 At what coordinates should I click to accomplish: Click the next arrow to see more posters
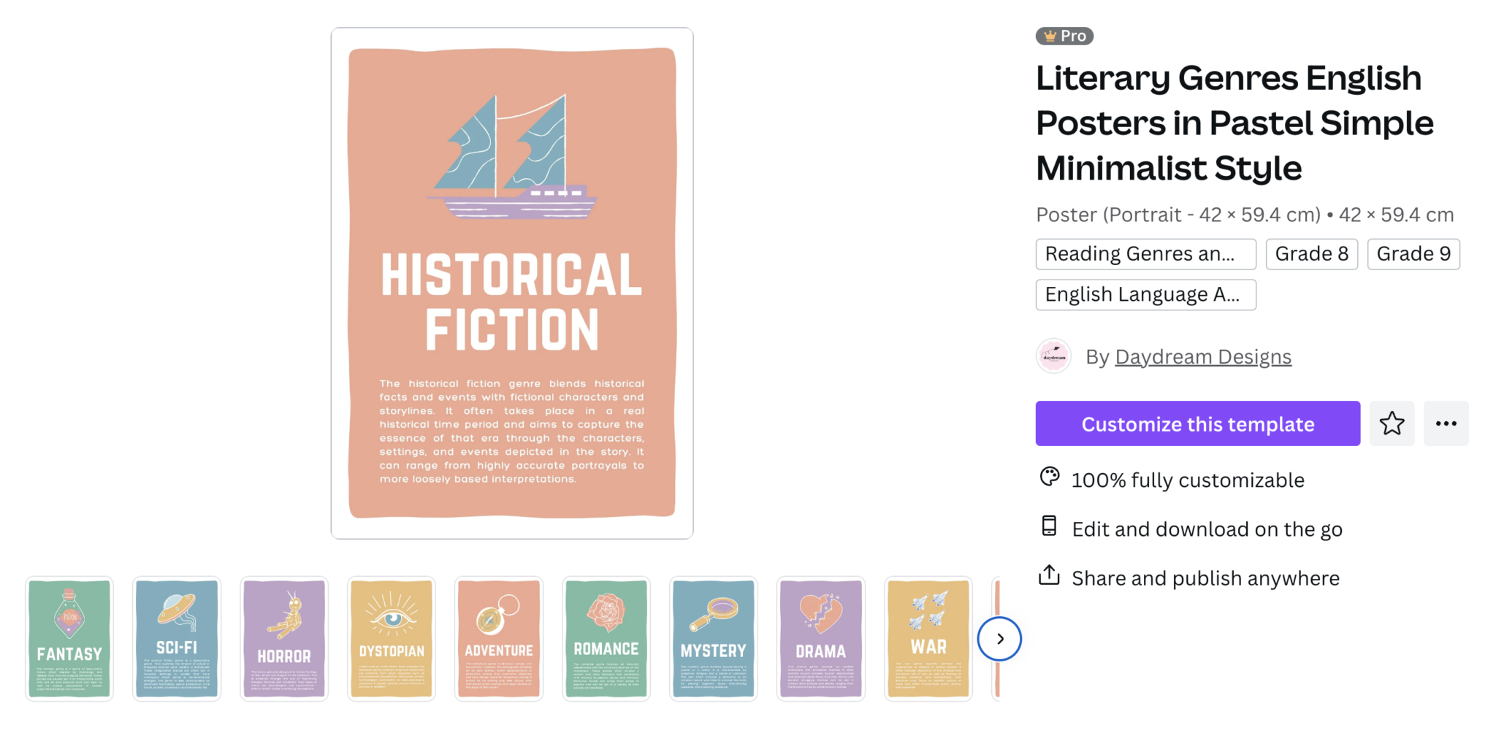pos(999,638)
